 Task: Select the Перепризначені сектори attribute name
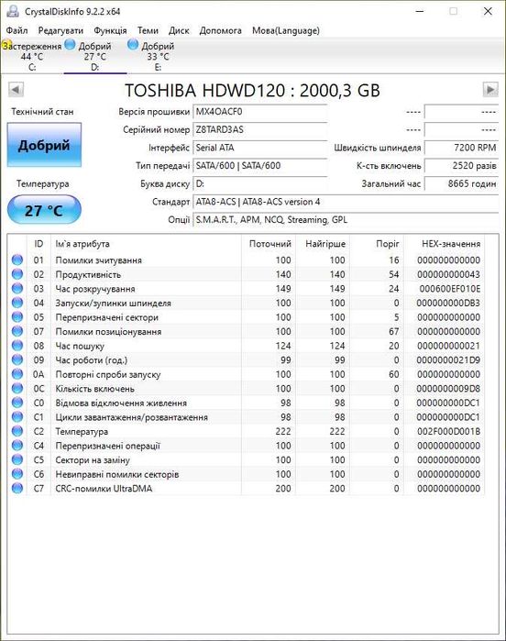point(106,317)
